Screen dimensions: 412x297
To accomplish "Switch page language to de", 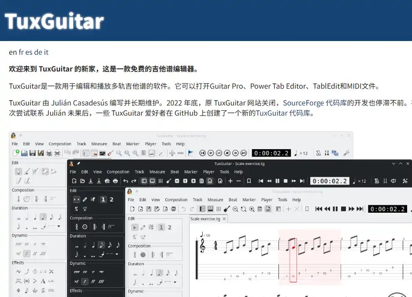I will 38,52.
